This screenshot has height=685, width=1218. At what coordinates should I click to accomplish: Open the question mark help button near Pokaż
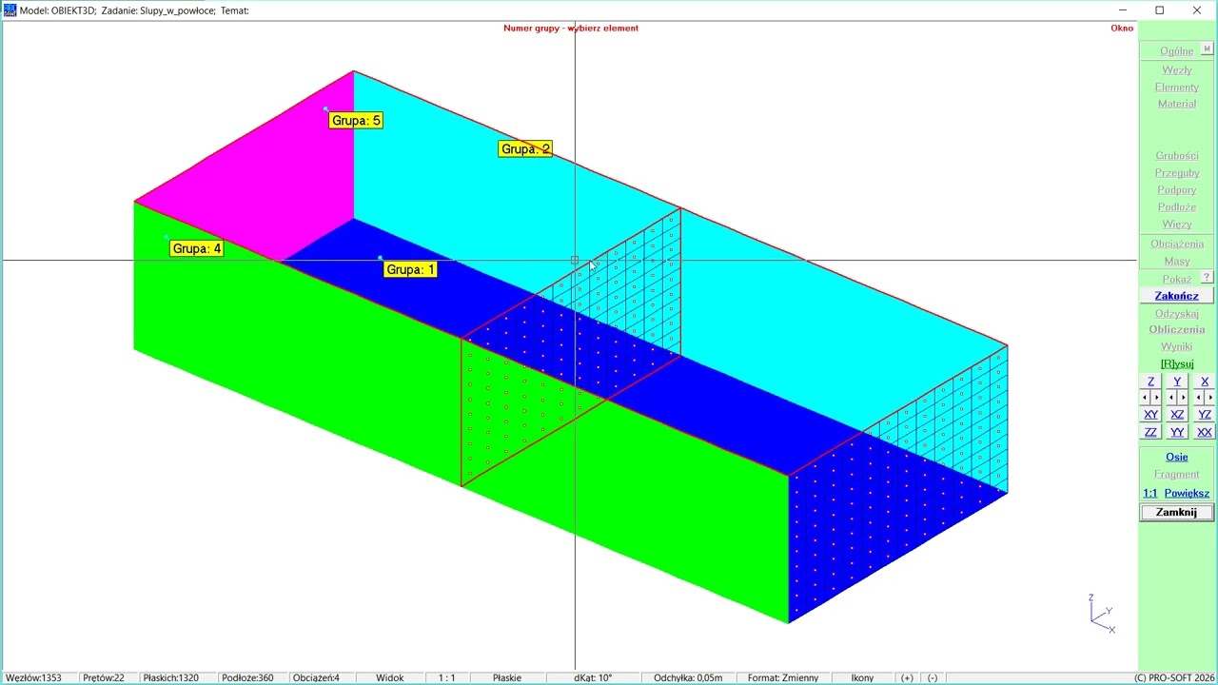pos(1207,278)
